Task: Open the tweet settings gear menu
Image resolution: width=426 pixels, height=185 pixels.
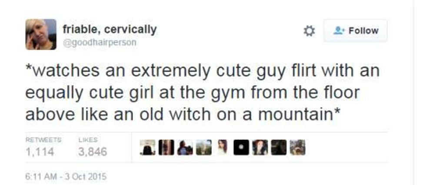Action: (309, 31)
